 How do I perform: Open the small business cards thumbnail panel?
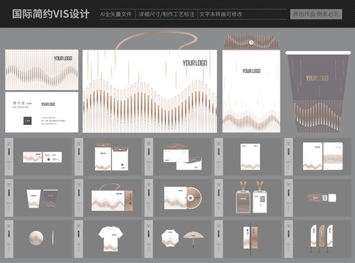38,156
